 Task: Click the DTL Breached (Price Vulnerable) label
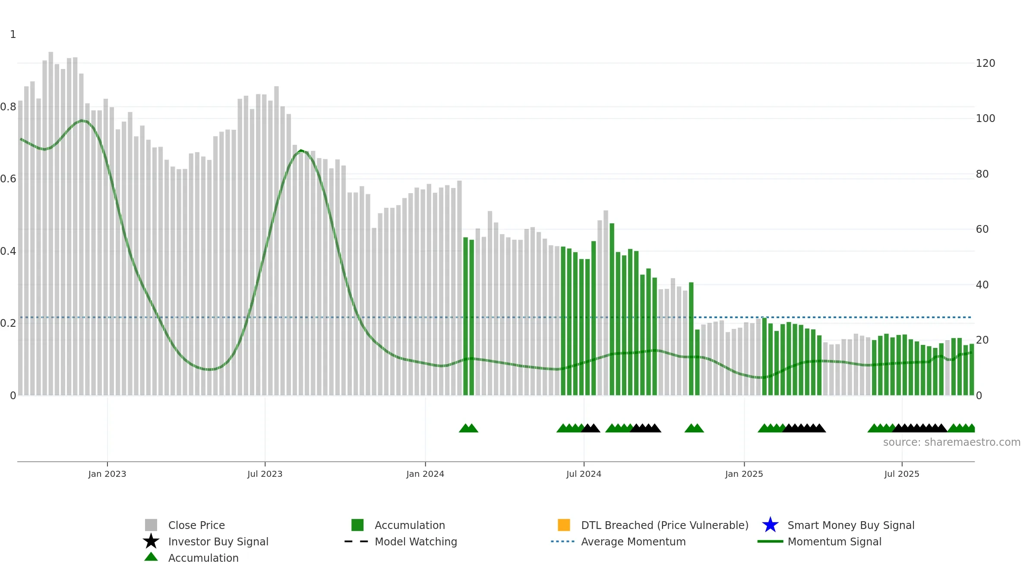click(x=665, y=525)
